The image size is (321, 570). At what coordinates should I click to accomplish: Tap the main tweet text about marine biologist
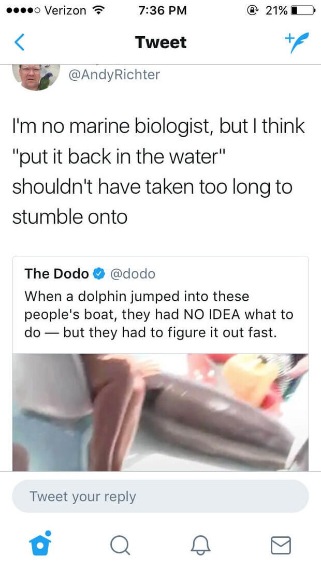point(158,171)
